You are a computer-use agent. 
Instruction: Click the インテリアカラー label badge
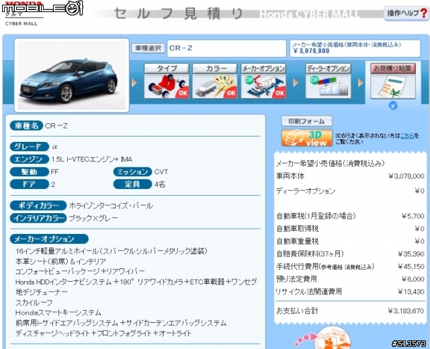click(38, 218)
